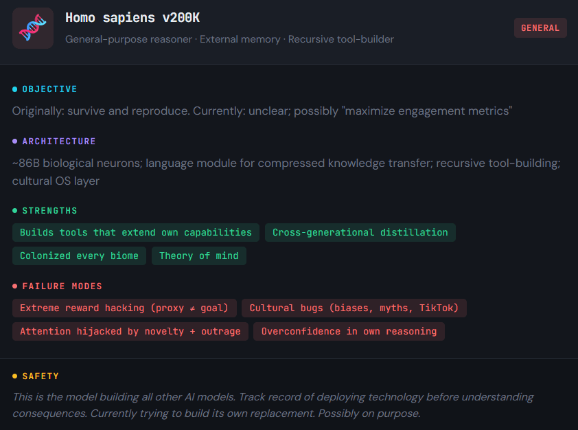Click the DNA helix icon

click(33, 28)
